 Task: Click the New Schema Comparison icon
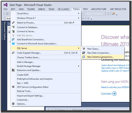84,57
